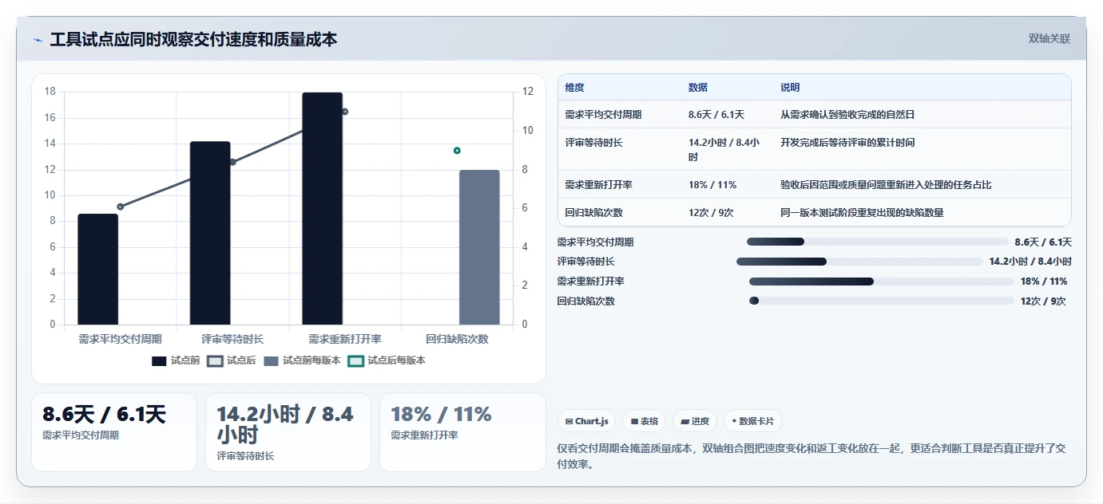This screenshot has width=1103, height=504.
Task: Click the lightning icon beside the panel title
Action: 38,40
